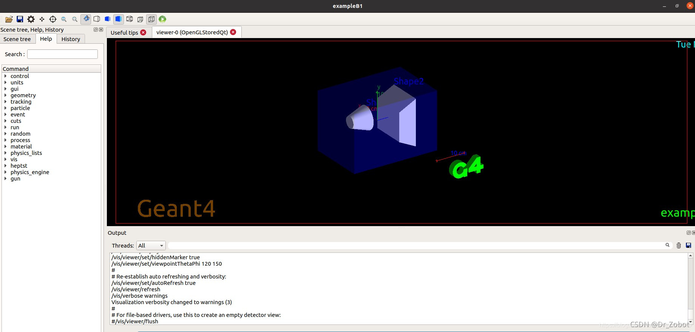Click the Output scrollbar down arrow

(x=690, y=322)
